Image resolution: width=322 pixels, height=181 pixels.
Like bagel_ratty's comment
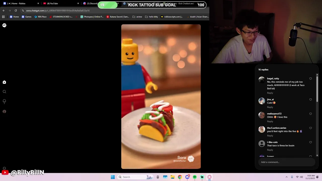(x=310, y=79)
